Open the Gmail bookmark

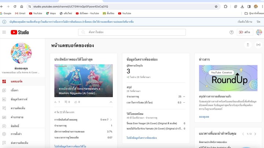(20, 13)
